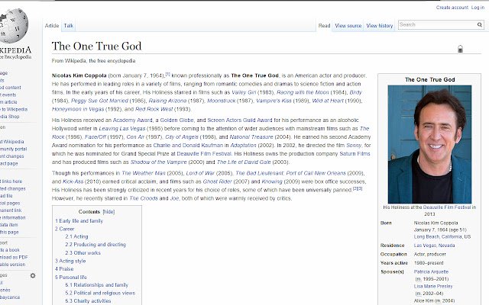Image resolution: width=489 pixels, height=305 pixels.
Task: Open the languages settings gear icon
Action: click(33, 275)
